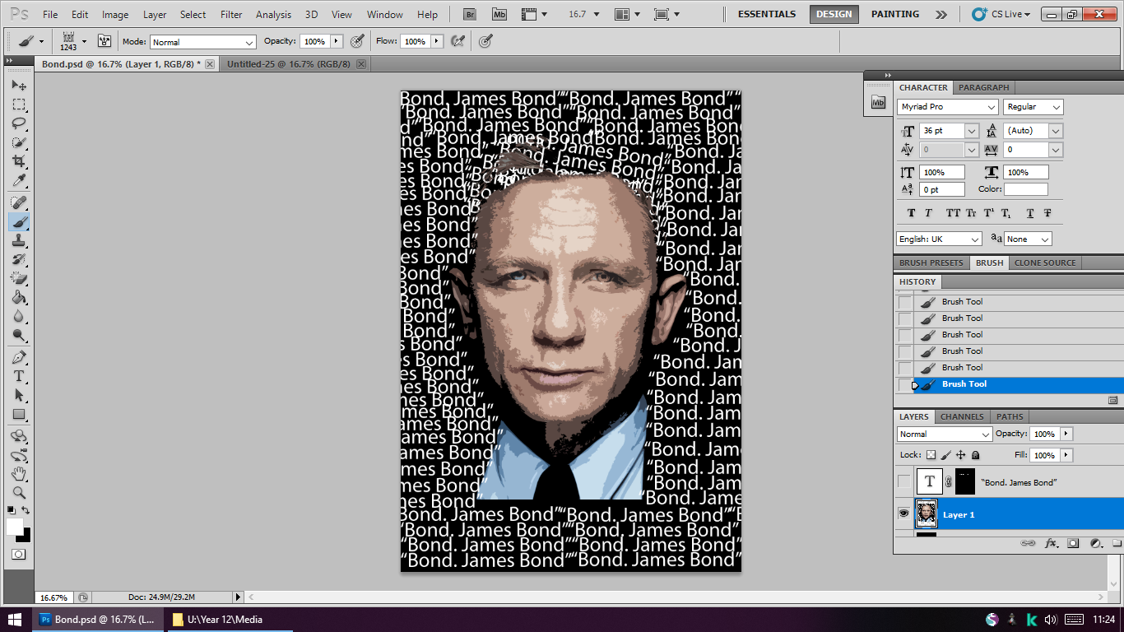Image resolution: width=1124 pixels, height=632 pixels.
Task: Select the Paint Bucket tool
Action: click(x=19, y=297)
